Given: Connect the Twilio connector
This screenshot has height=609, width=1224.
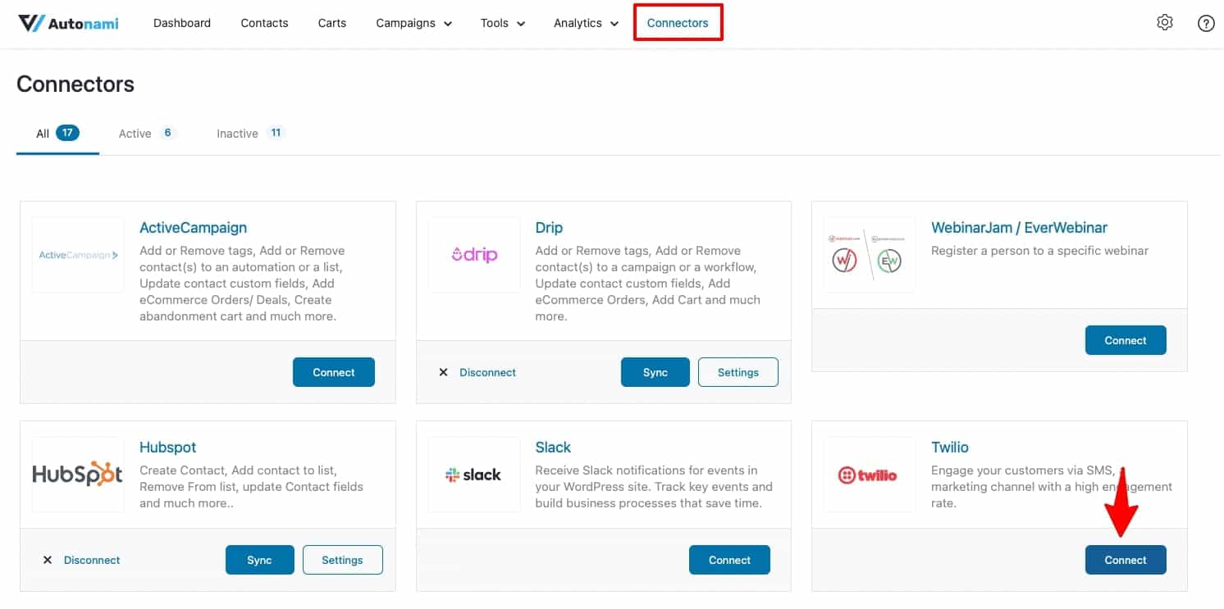Looking at the screenshot, I should [x=1126, y=560].
